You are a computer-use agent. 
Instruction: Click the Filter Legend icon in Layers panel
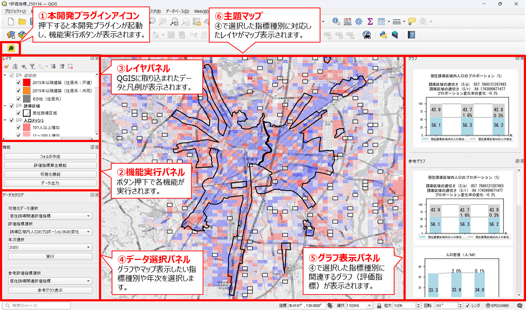(33, 66)
